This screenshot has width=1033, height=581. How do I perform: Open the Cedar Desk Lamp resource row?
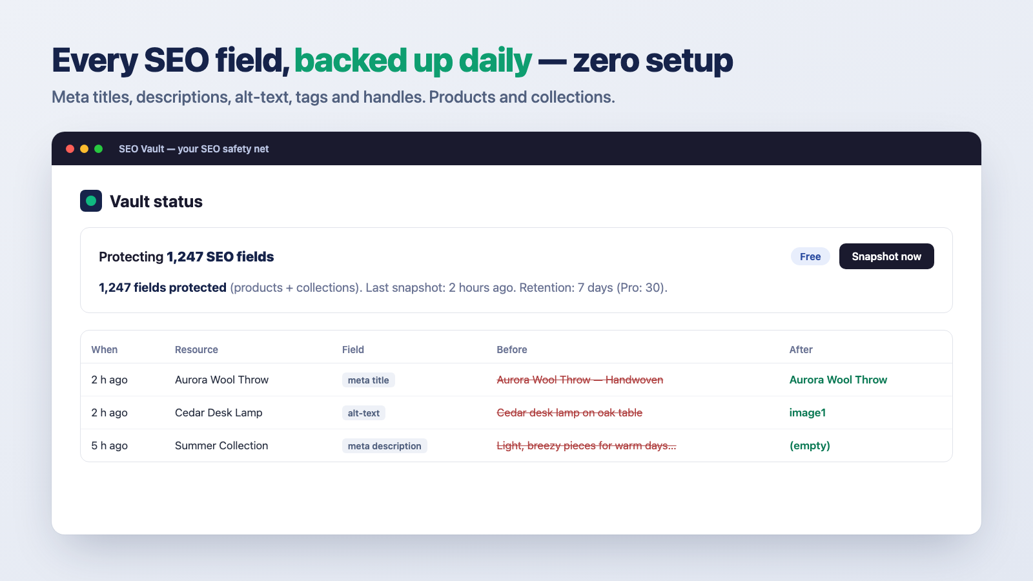pyautogui.click(x=516, y=413)
